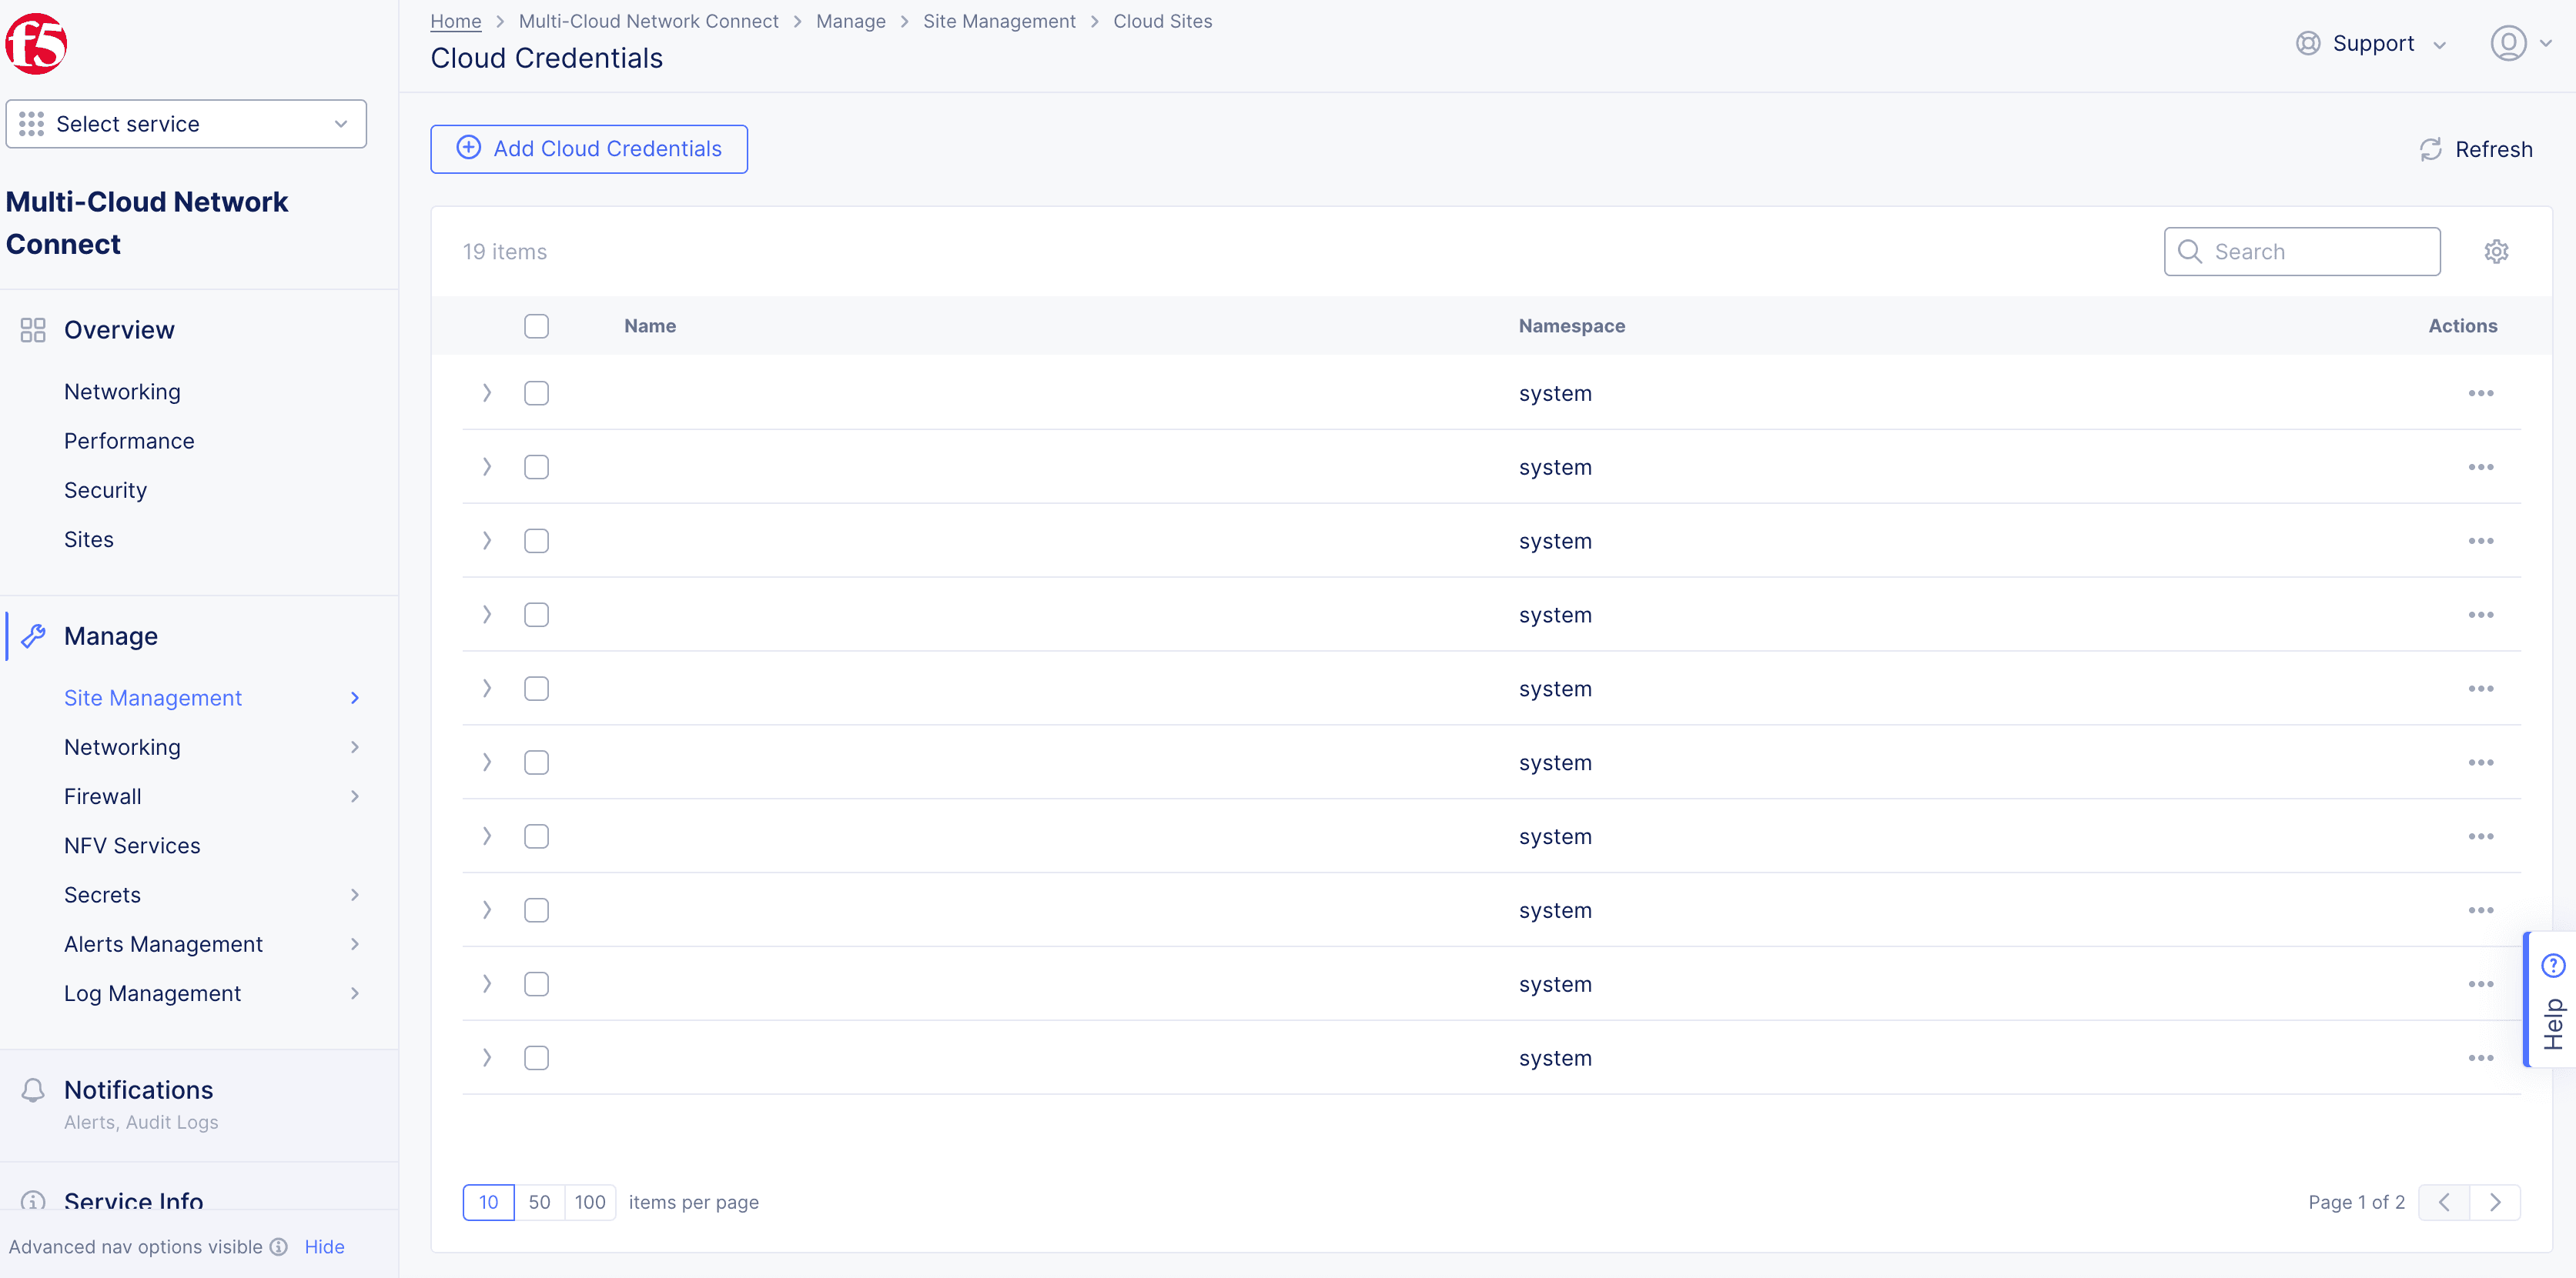
Task: Click the F5 logo icon
Action: point(36,44)
